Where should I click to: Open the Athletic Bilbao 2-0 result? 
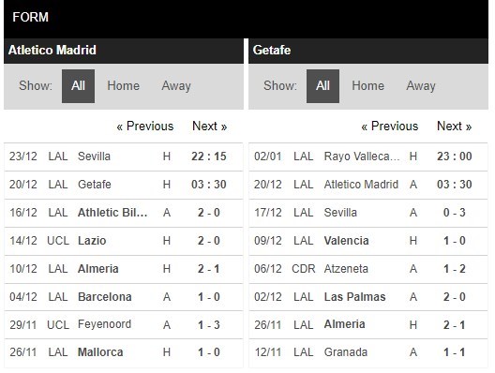[x=124, y=213]
